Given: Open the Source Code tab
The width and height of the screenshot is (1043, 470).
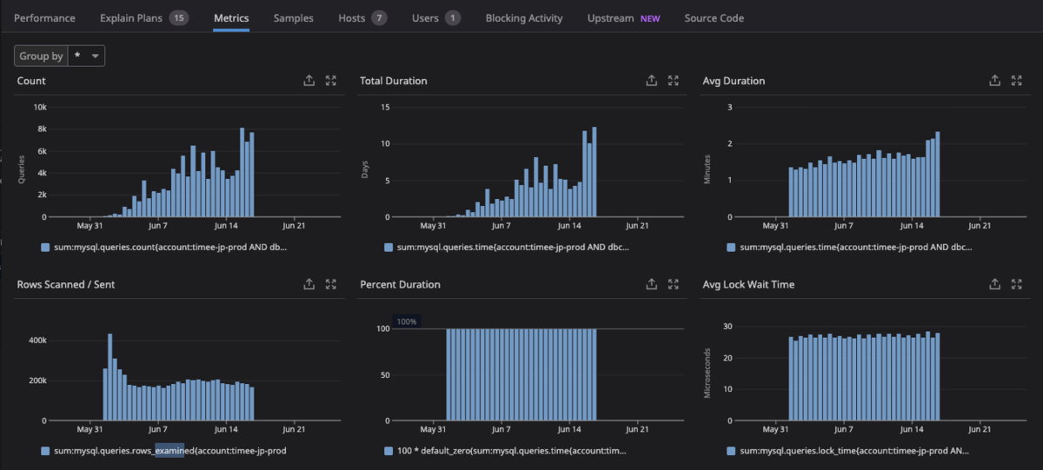Looking at the screenshot, I should tap(714, 17).
